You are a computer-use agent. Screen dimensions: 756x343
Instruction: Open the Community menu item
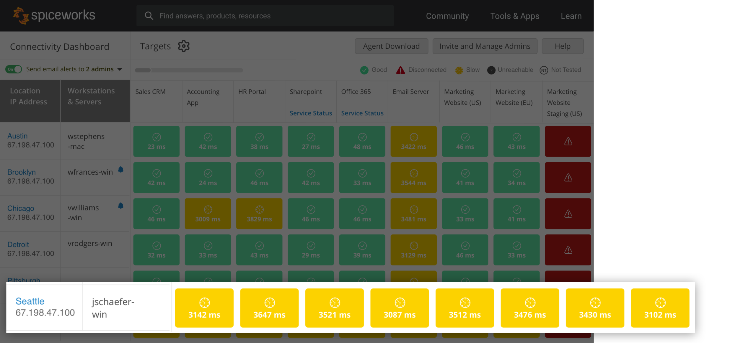pos(447,15)
